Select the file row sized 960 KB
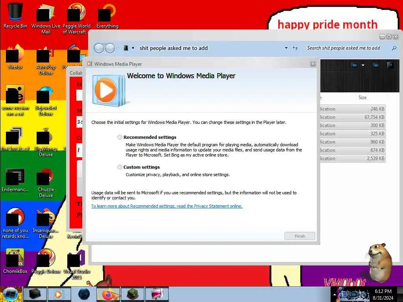This screenshot has width=403, height=302. (x=352, y=142)
